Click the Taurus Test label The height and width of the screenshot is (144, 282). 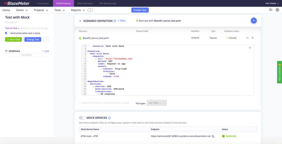11,28
